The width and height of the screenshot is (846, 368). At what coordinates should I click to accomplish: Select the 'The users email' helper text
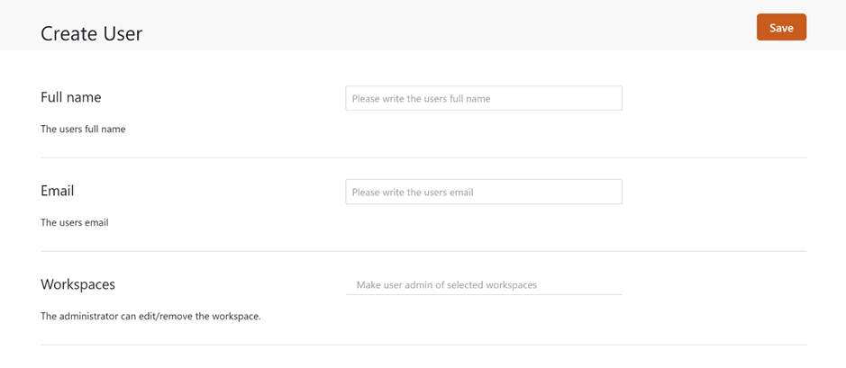pyautogui.click(x=75, y=222)
